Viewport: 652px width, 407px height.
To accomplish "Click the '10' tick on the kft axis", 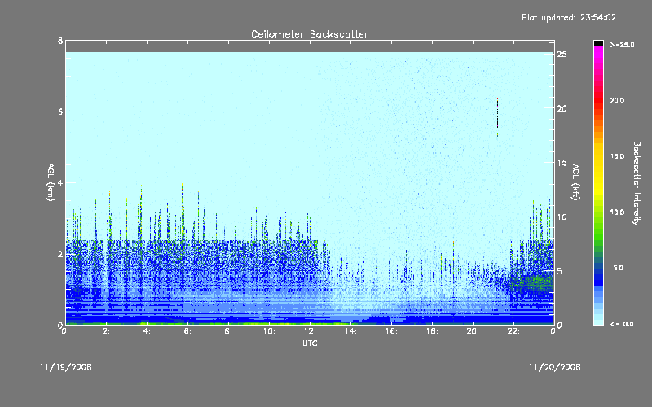I will pyautogui.click(x=562, y=217).
